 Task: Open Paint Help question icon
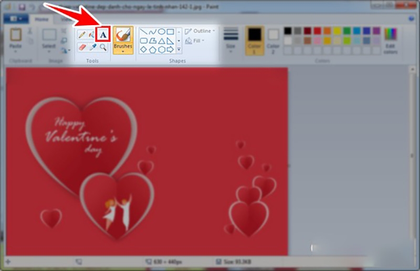pos(412,18)
